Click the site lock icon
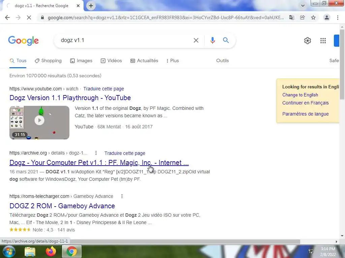345x258 pixels. click(42, 17)
